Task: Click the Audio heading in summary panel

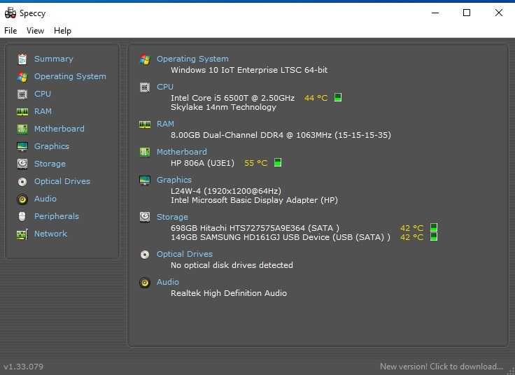Action: click(168, 282)
